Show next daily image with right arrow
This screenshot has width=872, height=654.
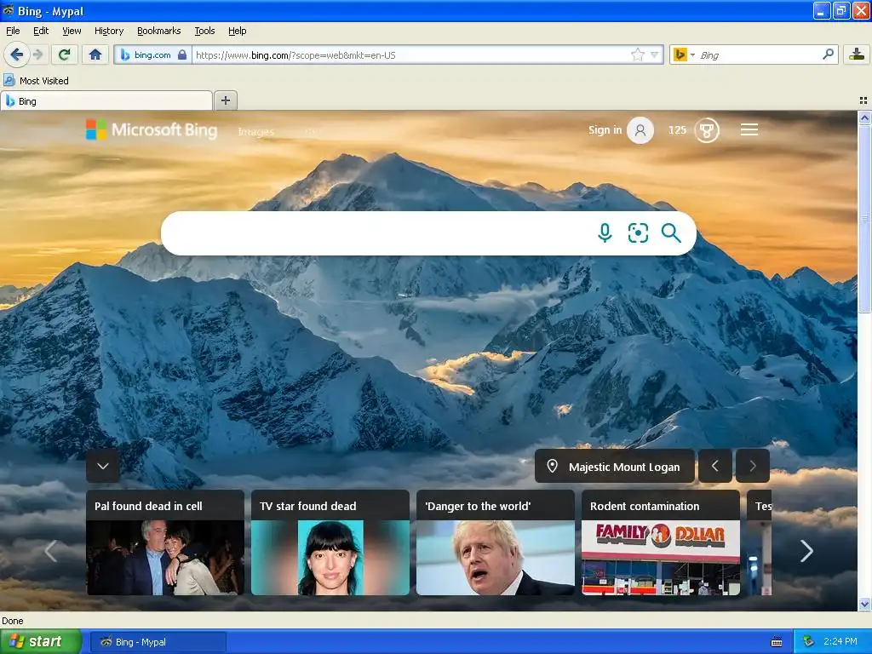753,466
